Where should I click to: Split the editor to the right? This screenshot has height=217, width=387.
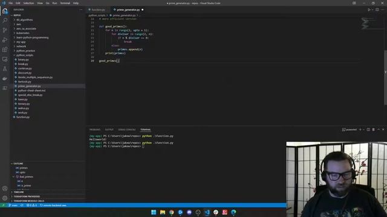coord(377,10)
